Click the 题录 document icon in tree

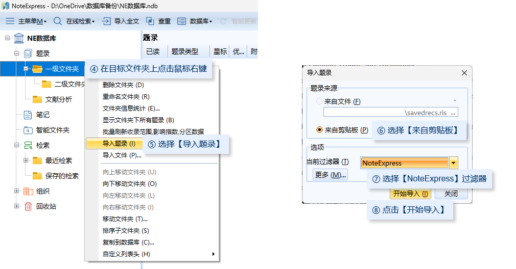[28, 53]
